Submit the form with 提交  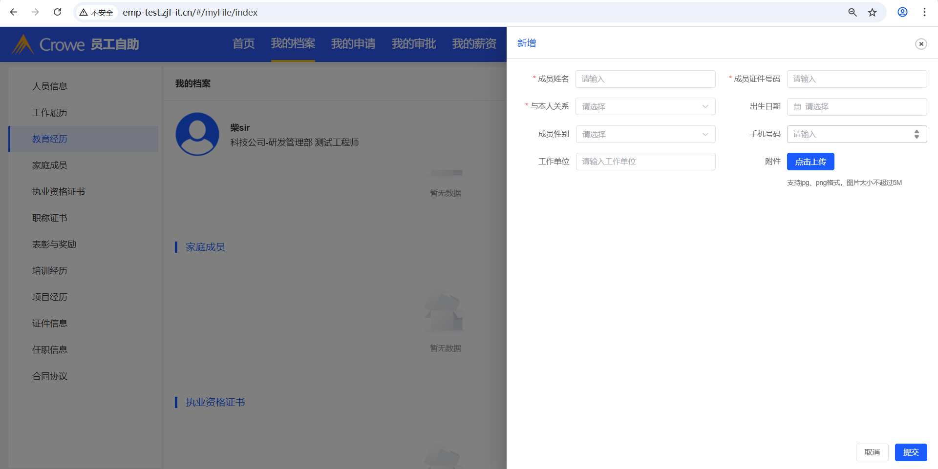911,452
